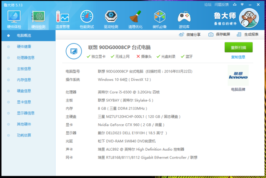Viewport: 266px width, 178px height.
Task: Click 保存截屏 to save screenshot
Action: tap(219, 34)
